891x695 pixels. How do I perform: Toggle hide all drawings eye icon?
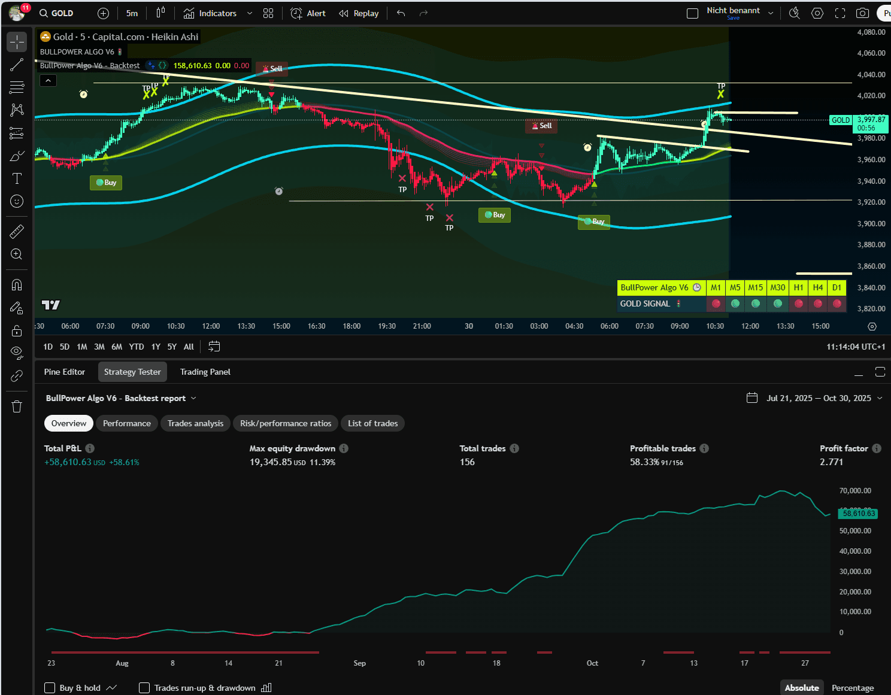[x=17, y=353]
